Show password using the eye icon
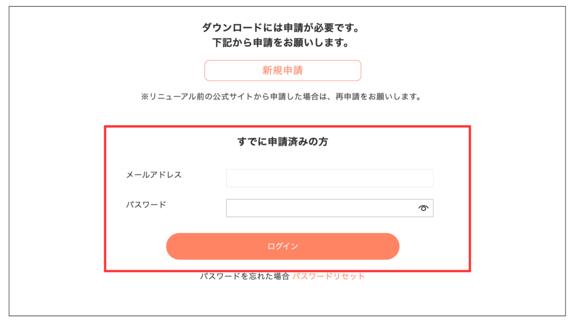 [423, 208]
